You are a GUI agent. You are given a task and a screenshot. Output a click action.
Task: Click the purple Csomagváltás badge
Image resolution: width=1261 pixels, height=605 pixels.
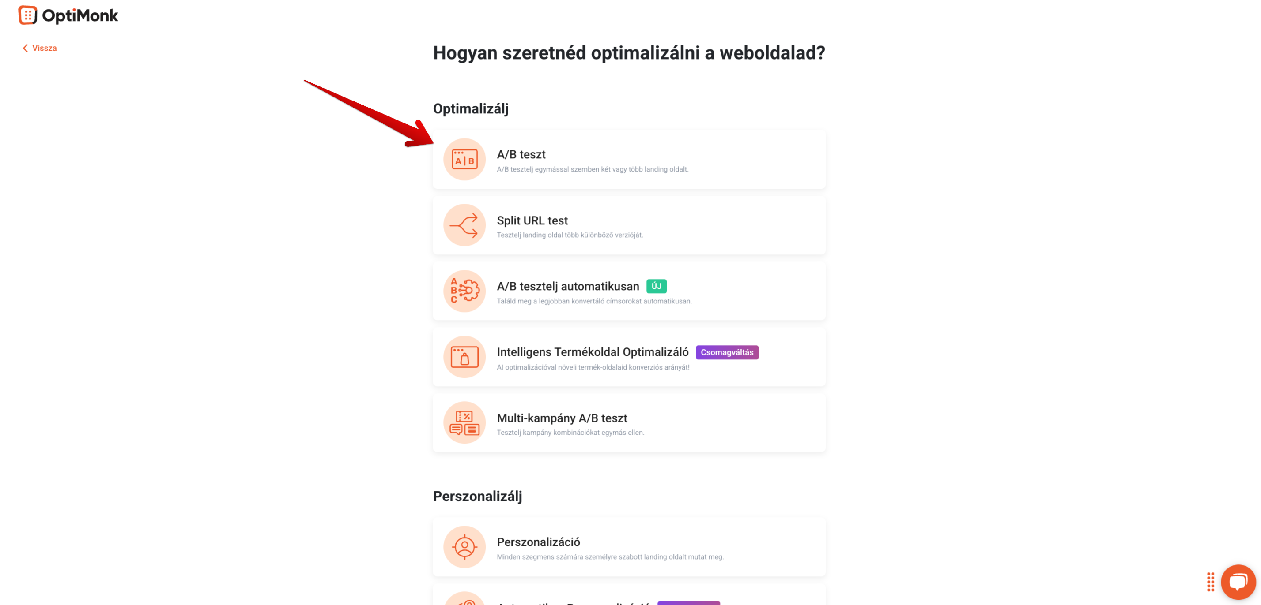pos(726,352)
